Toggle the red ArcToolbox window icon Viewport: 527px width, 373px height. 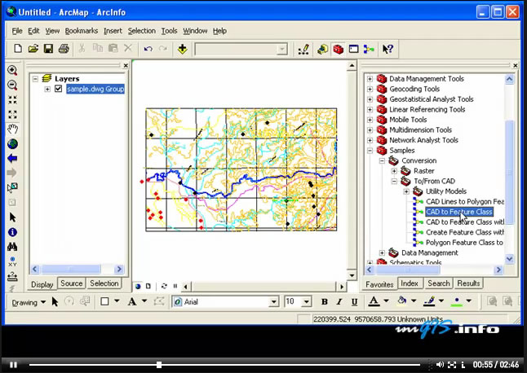[338, 50]
